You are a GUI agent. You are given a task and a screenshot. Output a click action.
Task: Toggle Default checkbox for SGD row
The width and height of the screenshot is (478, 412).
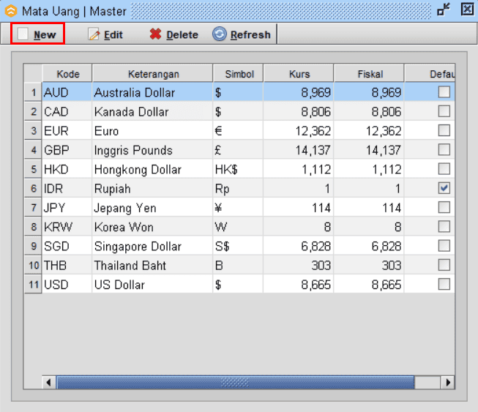coord(444,246)
